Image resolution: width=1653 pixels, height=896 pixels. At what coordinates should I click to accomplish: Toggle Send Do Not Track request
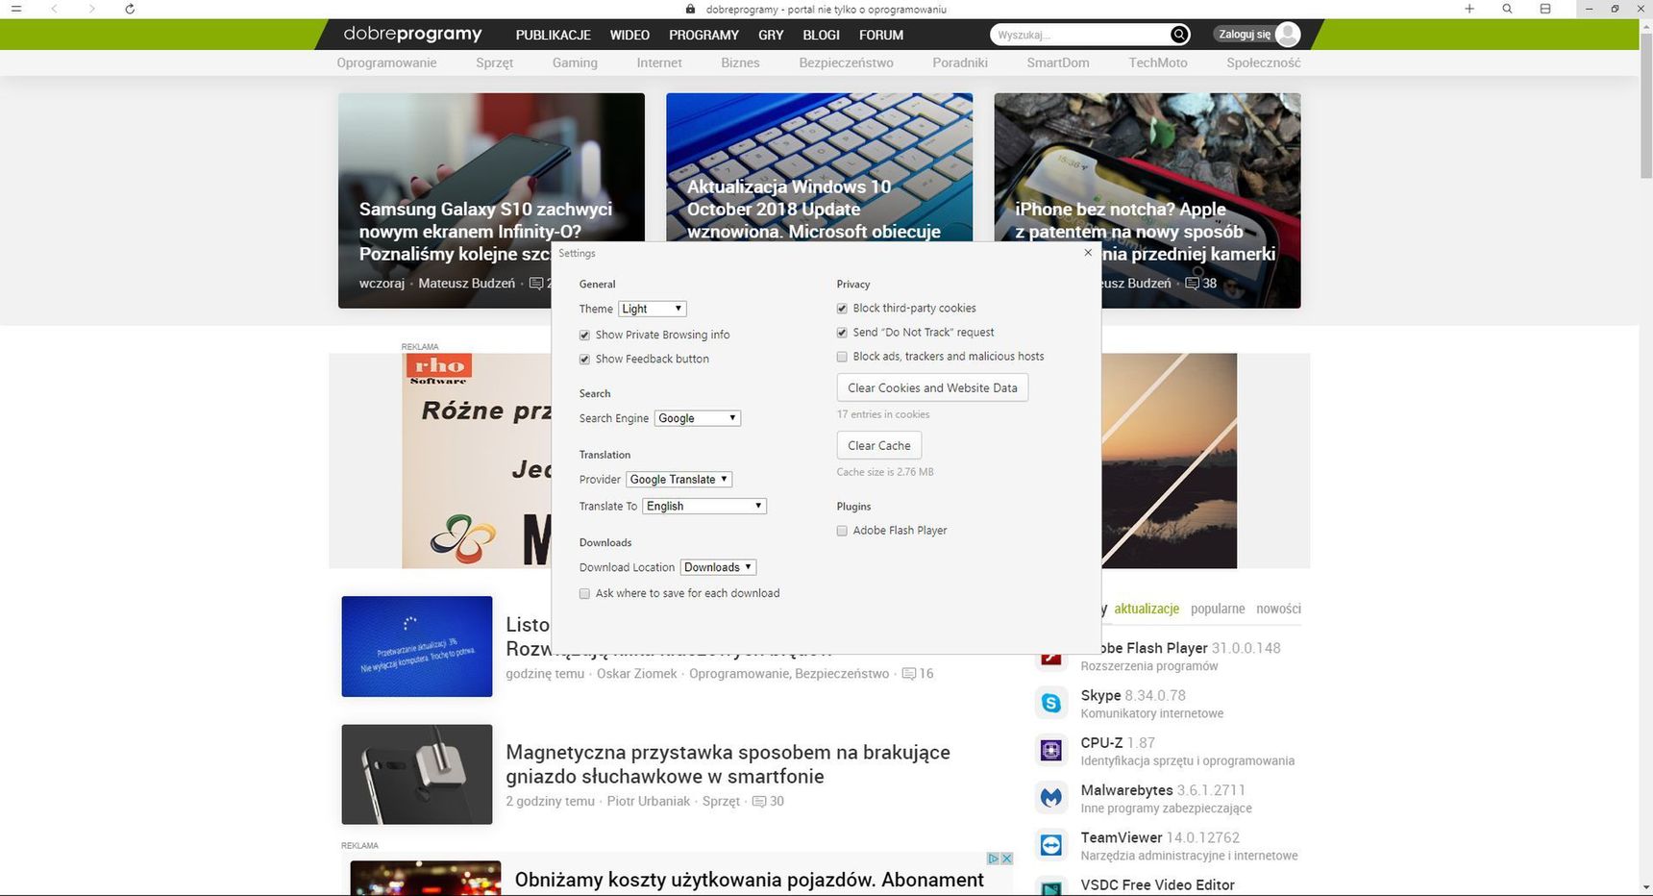(x=842, y=333)
